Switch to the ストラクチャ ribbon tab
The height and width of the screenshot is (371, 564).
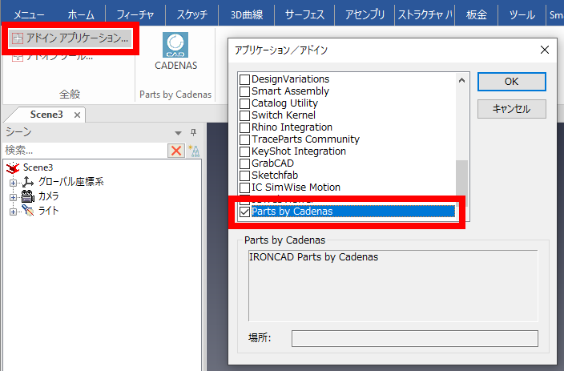[425, 15]
